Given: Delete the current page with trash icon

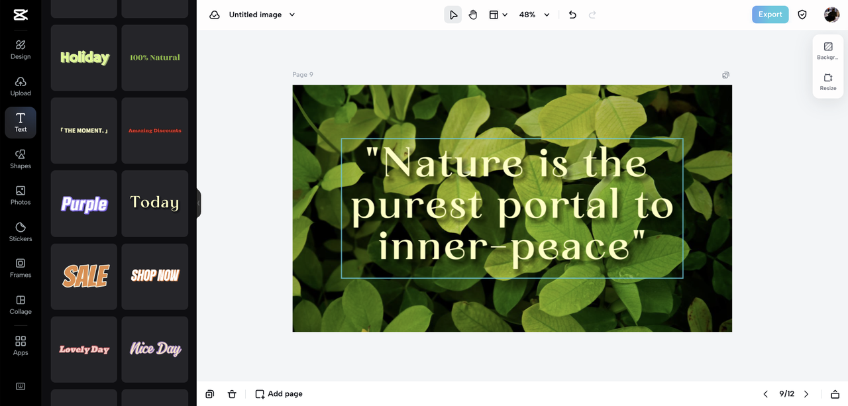Looking at the screenshot, I should tap(232, 394).
